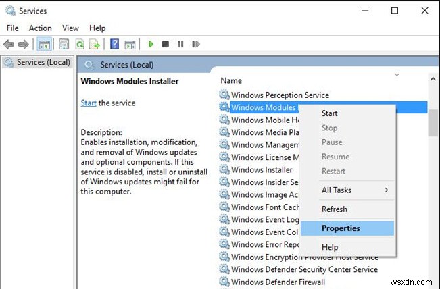440x289 pixels.
Task: Minimize the Services window
Action: coord(365,11)
